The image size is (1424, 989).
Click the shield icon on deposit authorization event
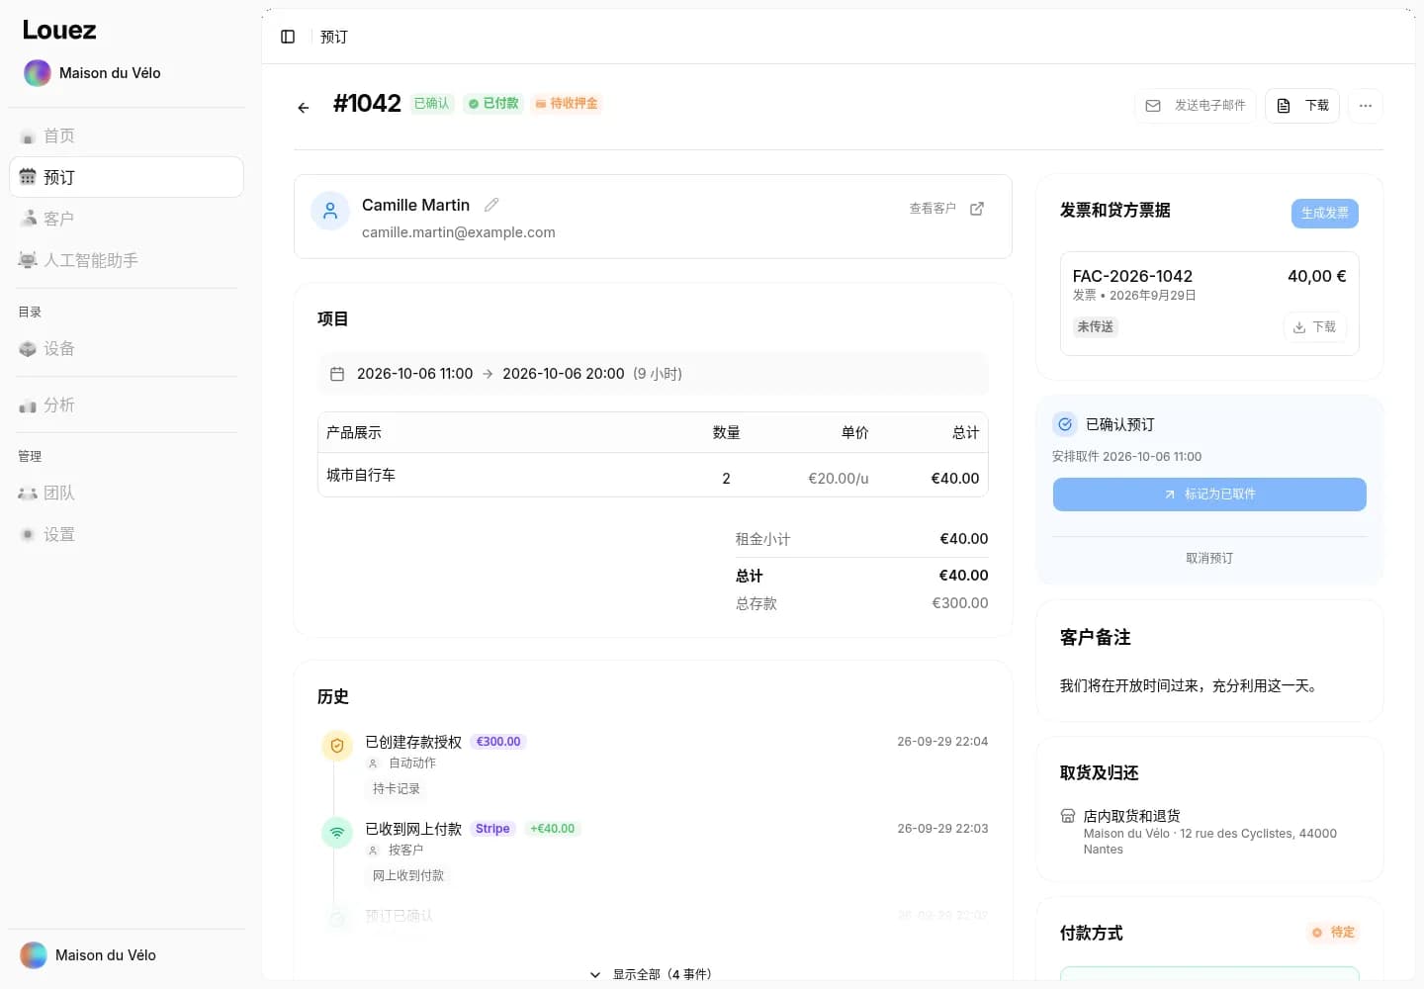[337, 746]
